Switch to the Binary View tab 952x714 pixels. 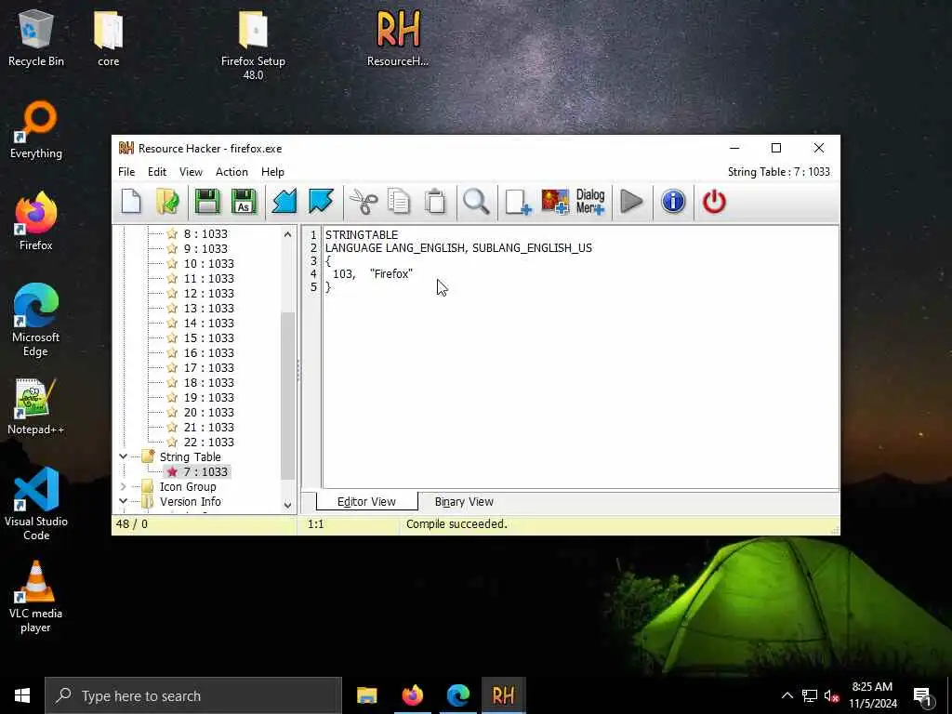pos(464,502)
